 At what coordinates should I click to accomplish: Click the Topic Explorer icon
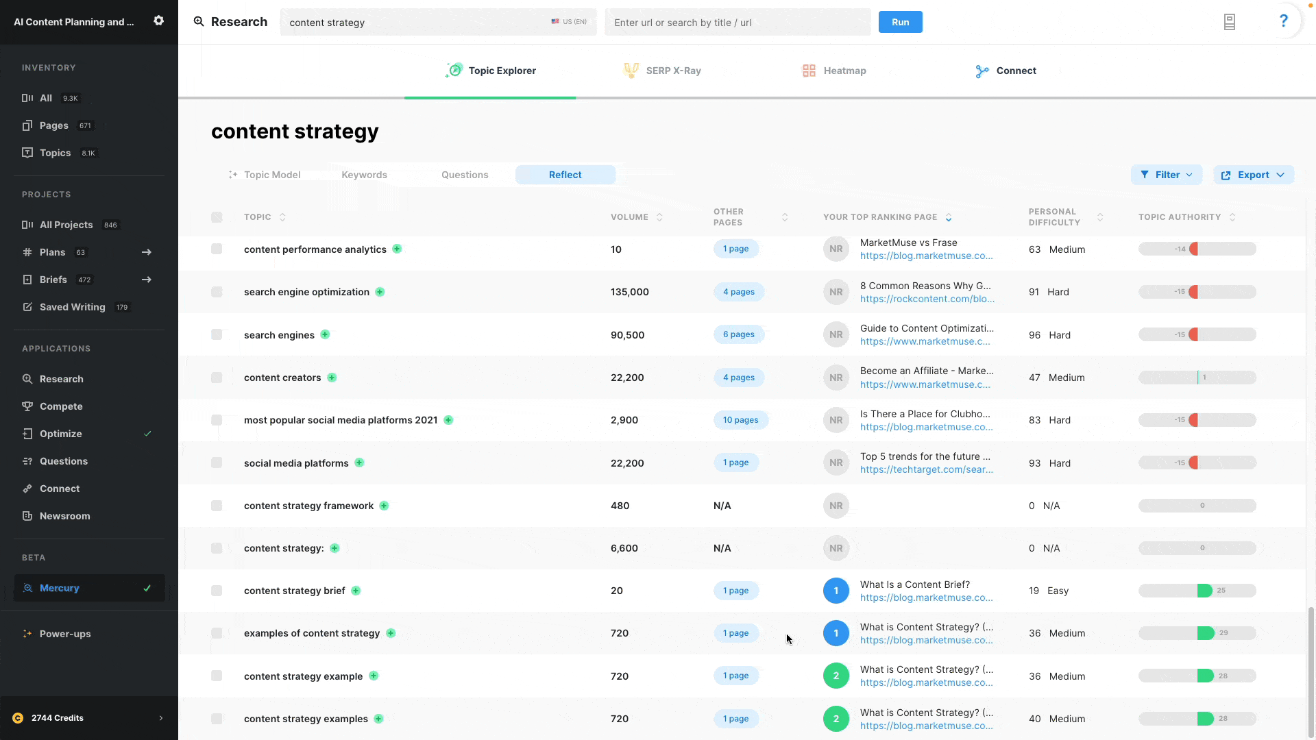tap(454, 70)
